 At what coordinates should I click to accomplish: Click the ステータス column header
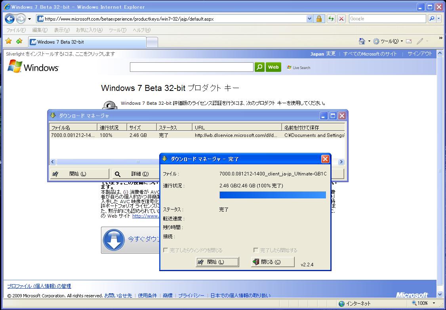174,127
